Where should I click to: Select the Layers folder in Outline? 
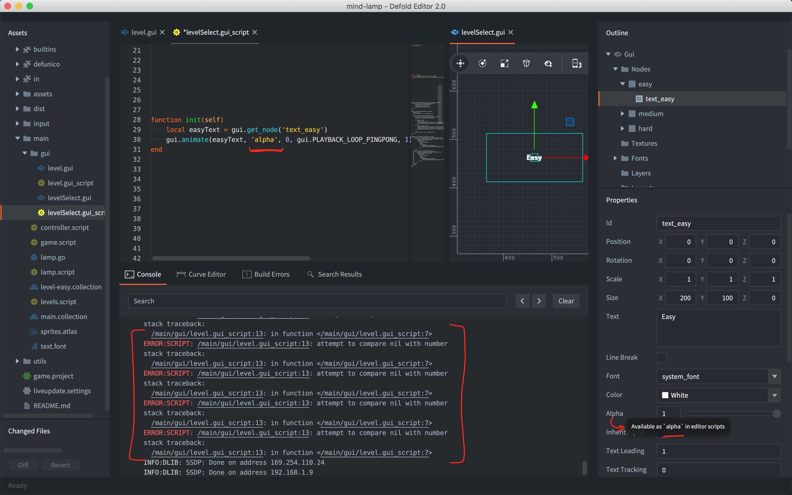[640, 173]
